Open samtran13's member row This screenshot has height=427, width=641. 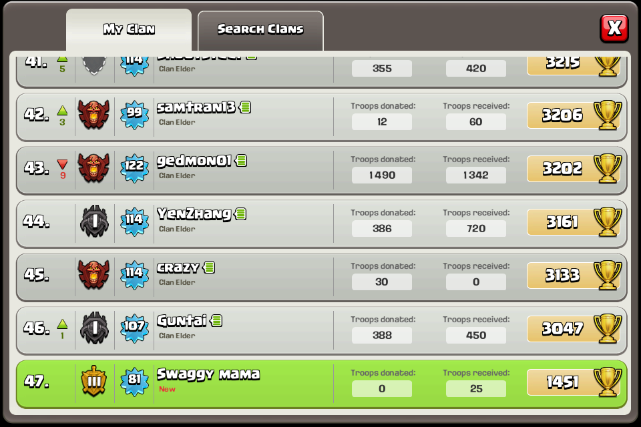[321, 117]
